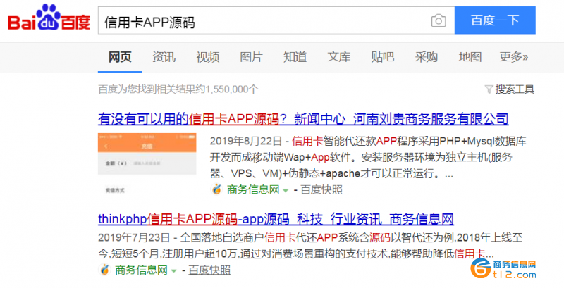Open 百度快照 of the second result
This screenshot has height=288, width=564.
click(x=209, y=270)
